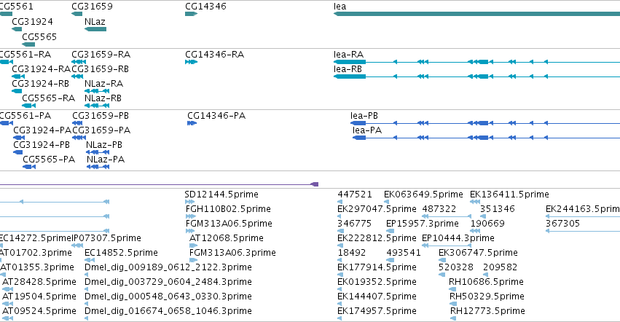This screenshot has height=322, width=620.
Task: Select the lea-PA protein label
Action: tap(367, 130)
